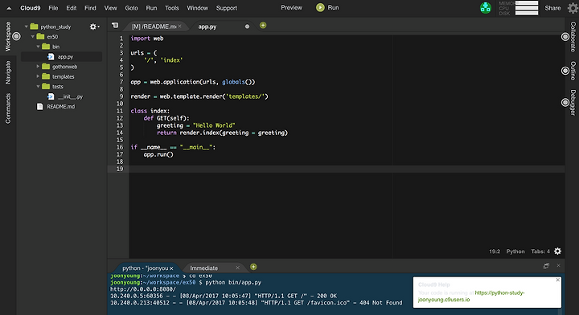Open the Python syntax mode selector
This screenshot has height=315, width=579.
click(515, 252)
